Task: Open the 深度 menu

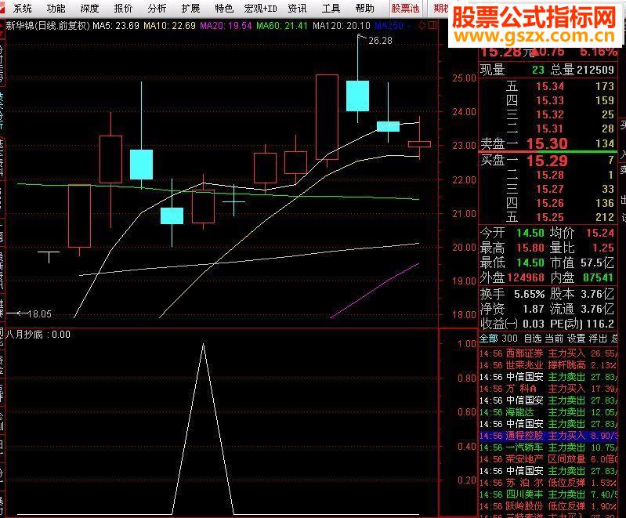Action: 89,8
